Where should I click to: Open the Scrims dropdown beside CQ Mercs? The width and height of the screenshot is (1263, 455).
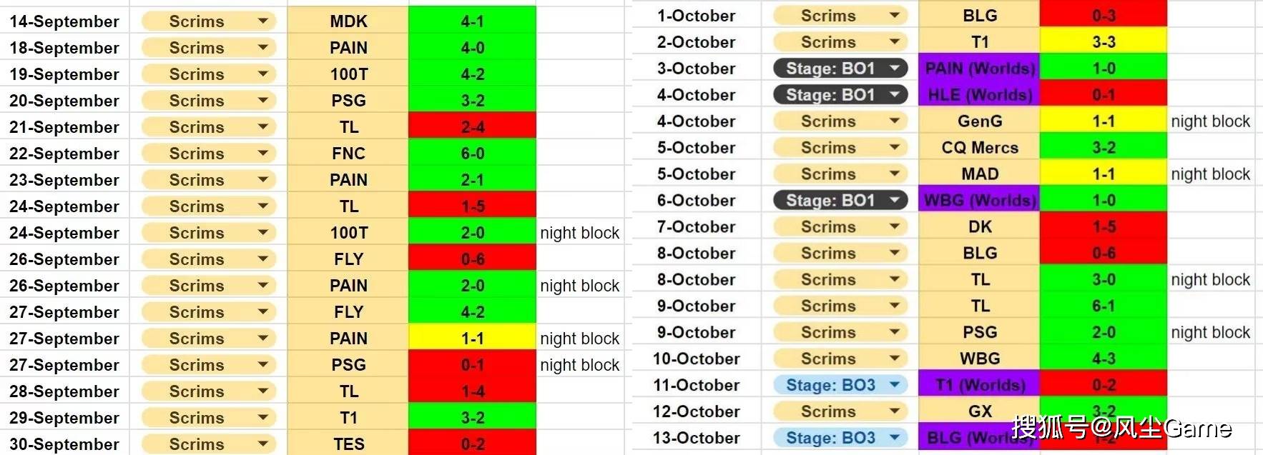pos(894,148)
